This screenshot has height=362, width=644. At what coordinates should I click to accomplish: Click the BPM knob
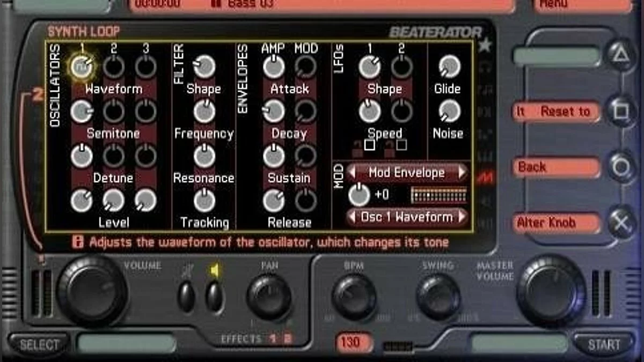pyautogui.click(x=354, y=298)
